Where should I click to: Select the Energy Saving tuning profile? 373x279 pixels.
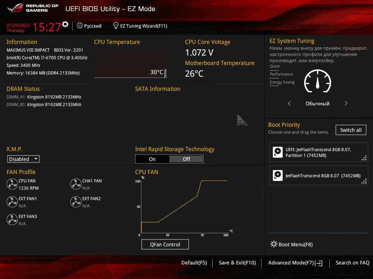click(x=282, y=82)
